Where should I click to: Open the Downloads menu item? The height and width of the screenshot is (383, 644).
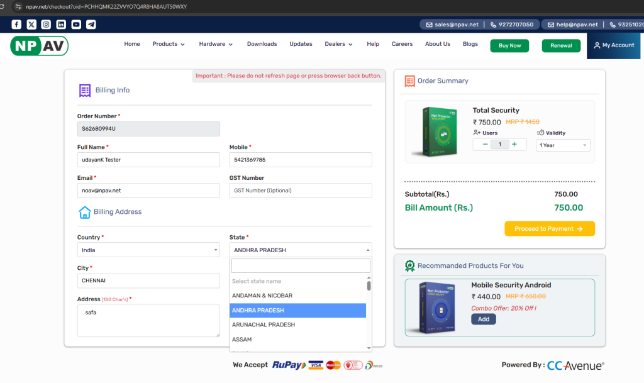coord(262,44)
